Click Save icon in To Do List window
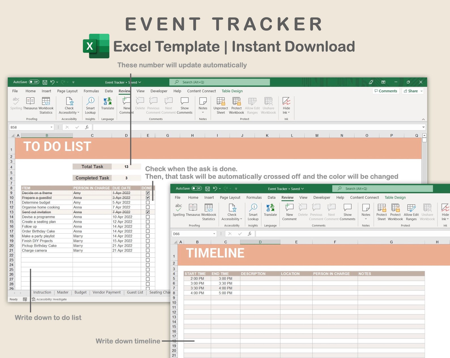Image resolution: width=450 pixels, height=358 pixels. (45, 82)
